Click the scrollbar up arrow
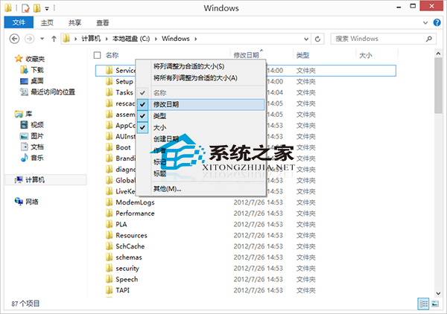The width and height of the screenshot is (447, 314). (438, 54)
